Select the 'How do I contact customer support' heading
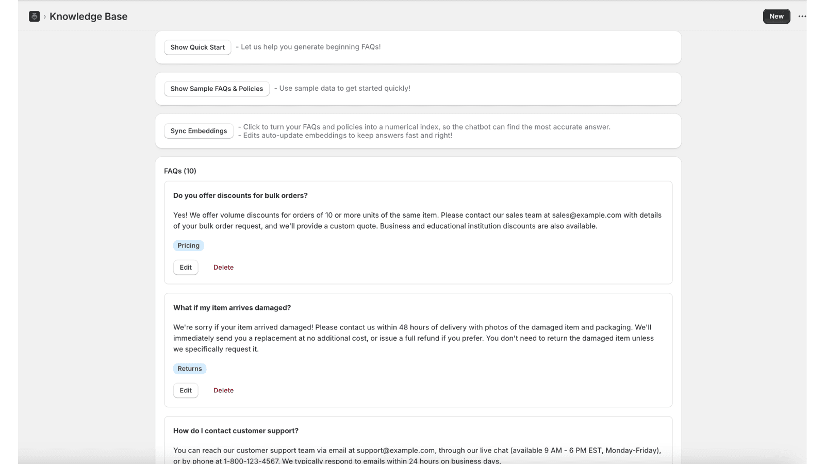 [236, 430]
